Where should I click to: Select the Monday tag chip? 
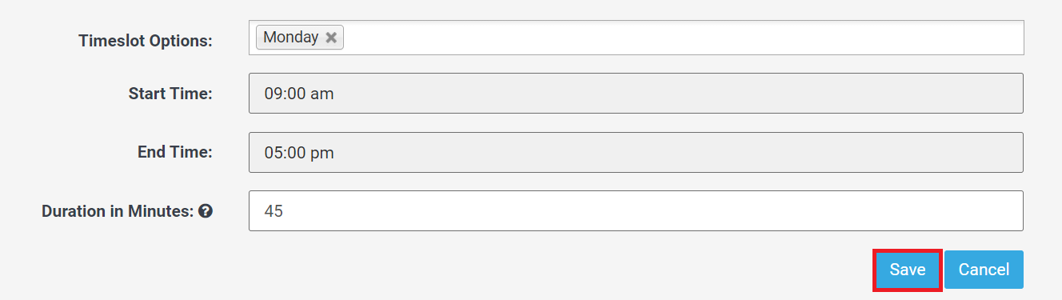(300, 38)
